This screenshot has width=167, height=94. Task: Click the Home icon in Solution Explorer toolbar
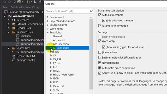click(14, 2)
